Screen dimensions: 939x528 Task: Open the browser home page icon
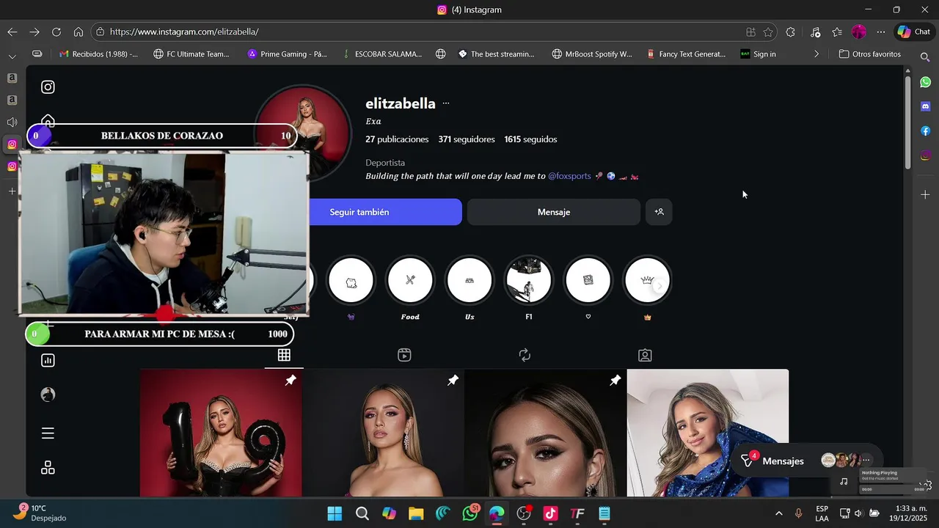pos(78,32)
